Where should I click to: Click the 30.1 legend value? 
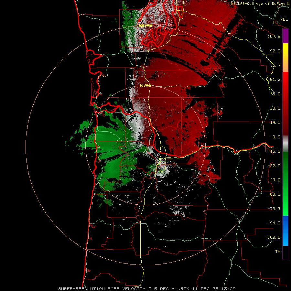coord(275,108)
